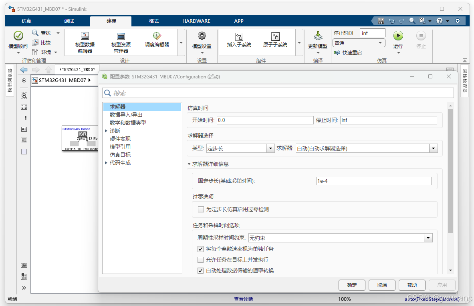
Task: Expand the 诊断 tree node
Action: (106, 131)
